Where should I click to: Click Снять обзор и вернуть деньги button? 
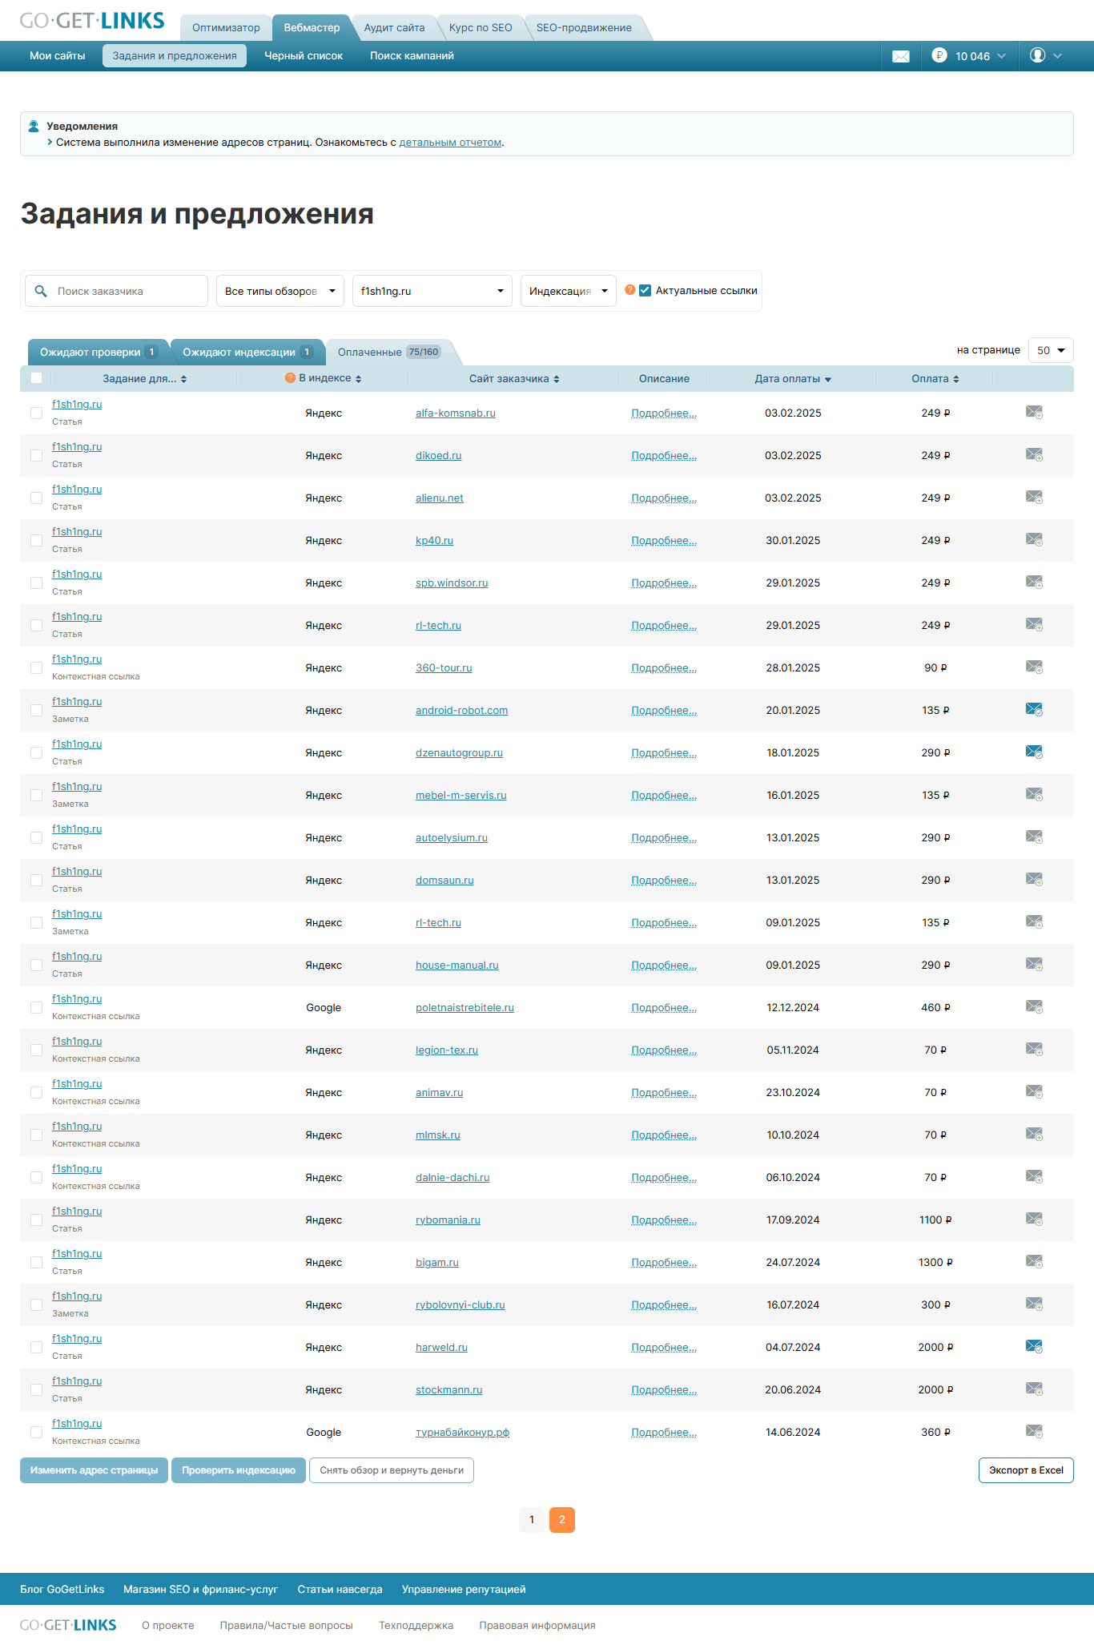[392, 1470]
